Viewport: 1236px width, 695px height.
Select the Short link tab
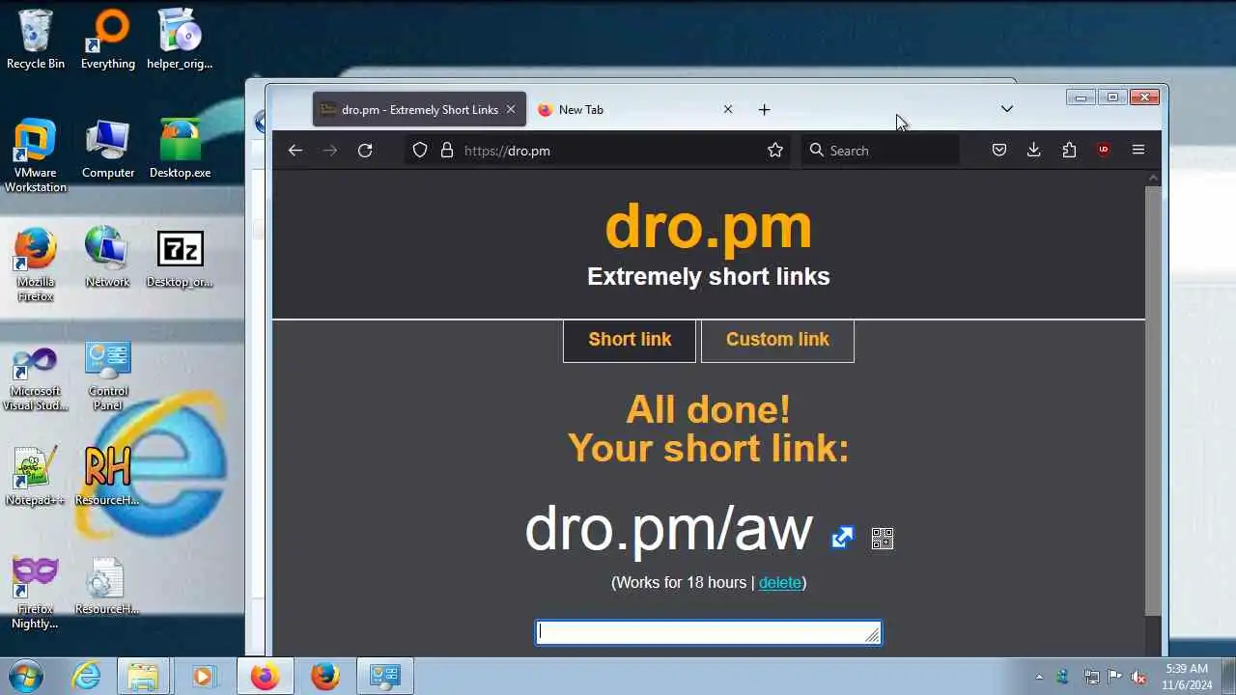pos(630,340)
